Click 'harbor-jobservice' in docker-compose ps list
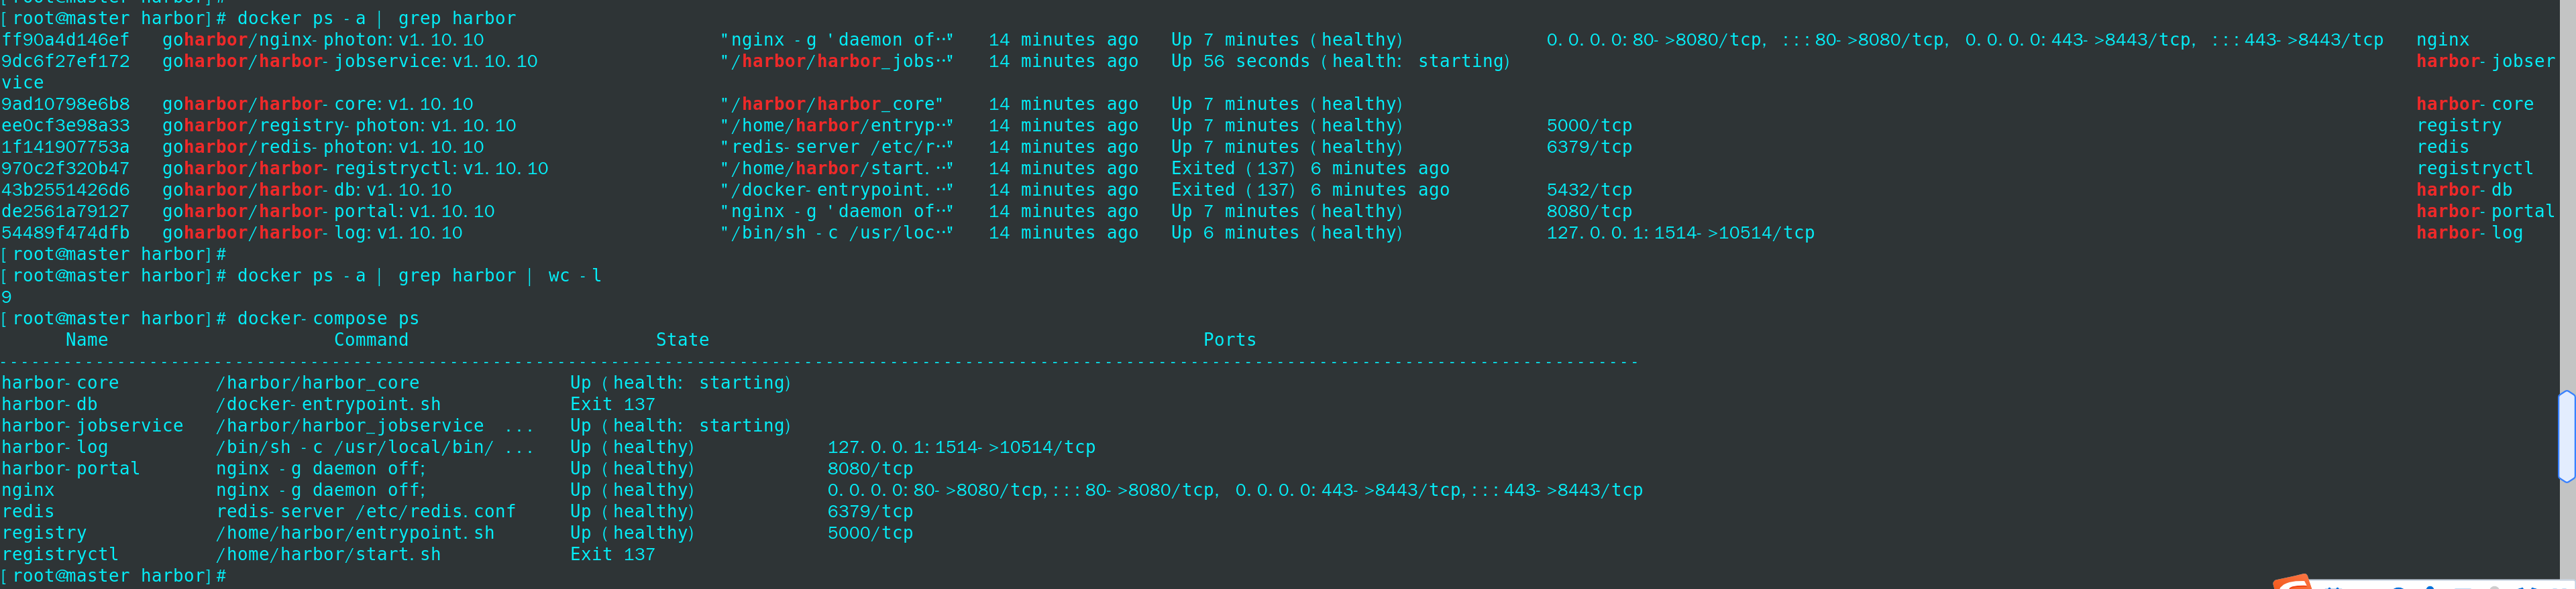 (92, 426)
